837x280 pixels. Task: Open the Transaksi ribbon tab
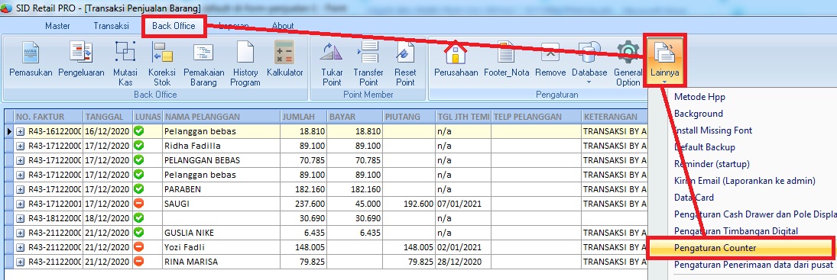(111, 25)
